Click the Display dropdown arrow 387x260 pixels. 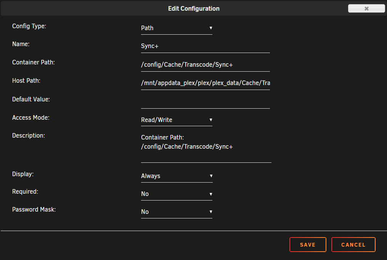pyautogui.click(x=210, y=176)
